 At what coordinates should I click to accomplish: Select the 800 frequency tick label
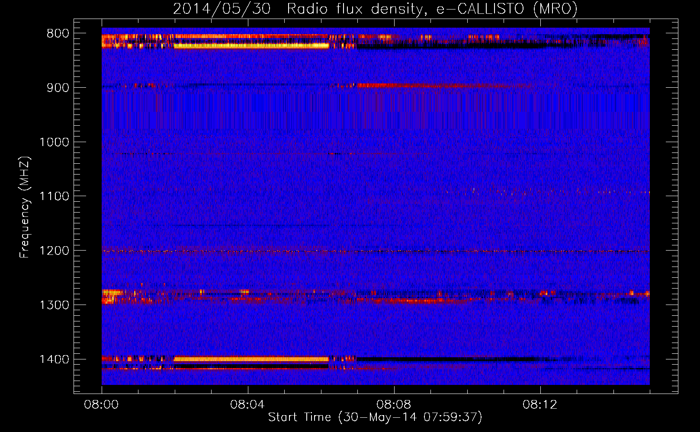coord(58,34)
